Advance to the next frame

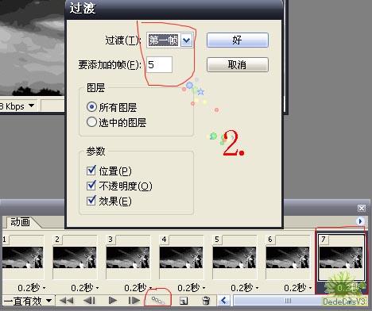[134, 301]
